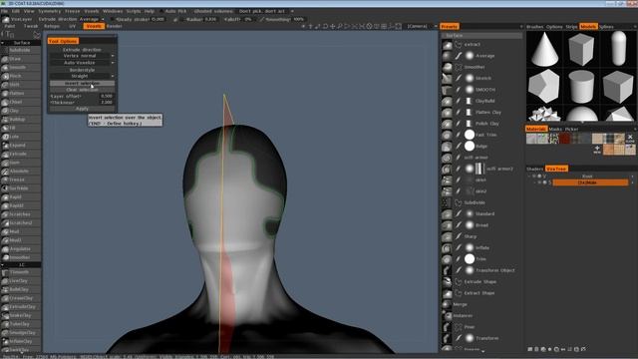Image resolution: width=638 pixels, height=359 pixels.
Task: Collapse the LC tools section
Action: pos(3,265)
